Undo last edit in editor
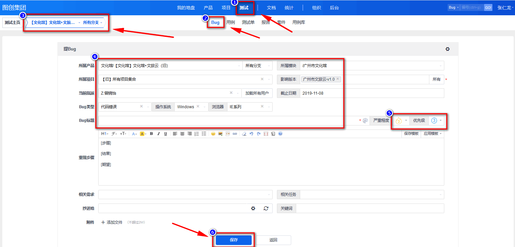The image size is (515, 247). [x=251, y=134]
